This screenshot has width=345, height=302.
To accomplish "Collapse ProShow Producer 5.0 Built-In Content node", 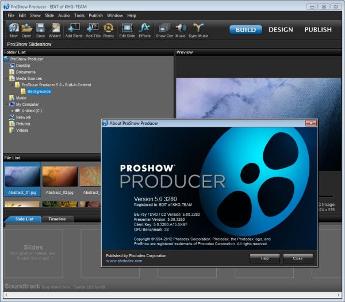I will tap(12, 85).
